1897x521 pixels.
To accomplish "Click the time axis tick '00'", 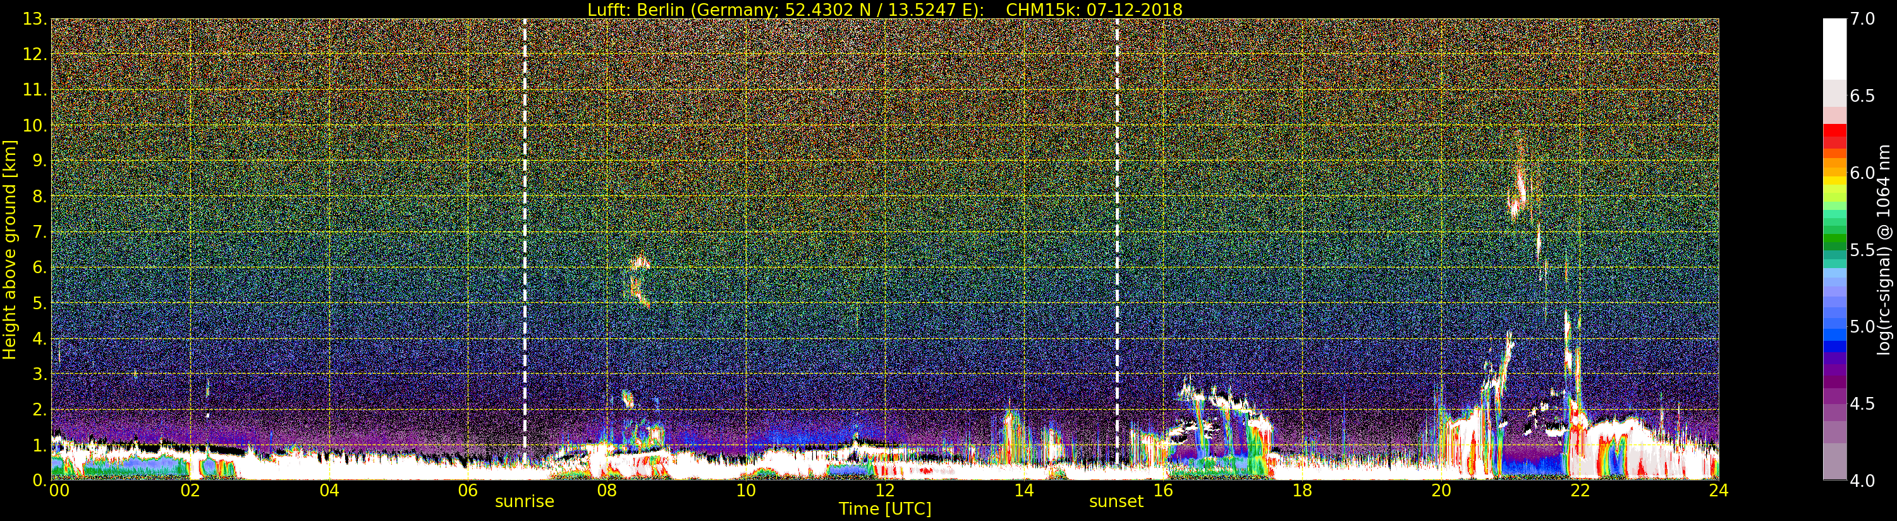I will (x=59, y=491).
